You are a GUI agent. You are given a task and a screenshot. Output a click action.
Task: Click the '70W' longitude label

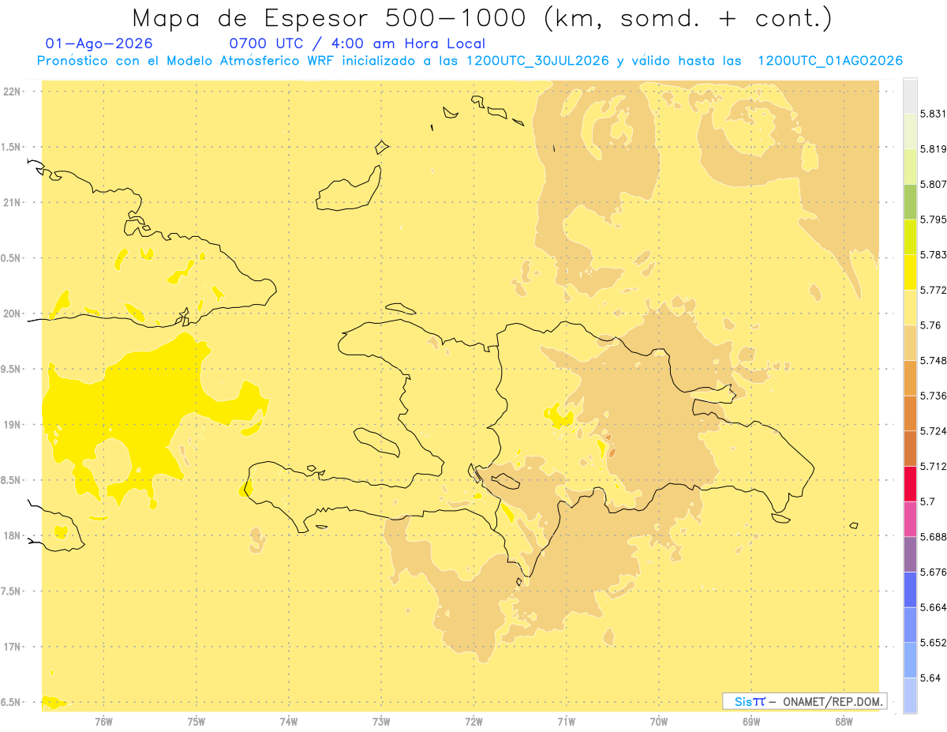(658, 722)
